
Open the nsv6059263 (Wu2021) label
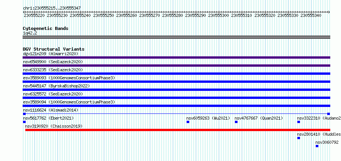pos(208,118)
